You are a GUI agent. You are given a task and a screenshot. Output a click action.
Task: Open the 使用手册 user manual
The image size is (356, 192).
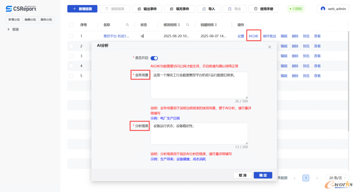point(263,9)
